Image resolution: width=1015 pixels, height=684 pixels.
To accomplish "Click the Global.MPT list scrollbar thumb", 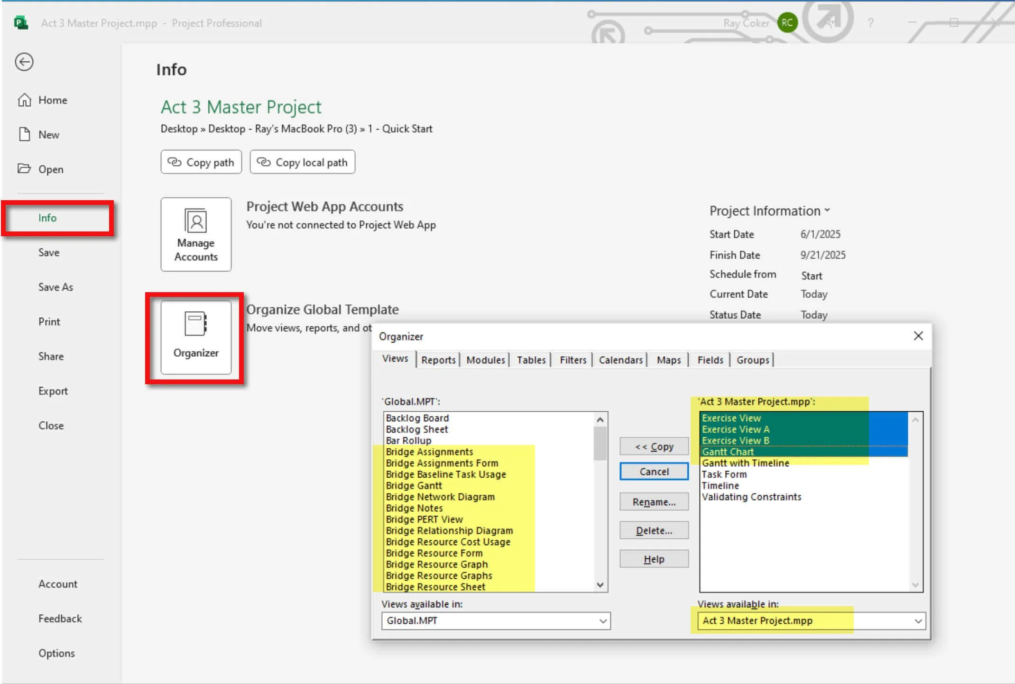I will point(600,444).
